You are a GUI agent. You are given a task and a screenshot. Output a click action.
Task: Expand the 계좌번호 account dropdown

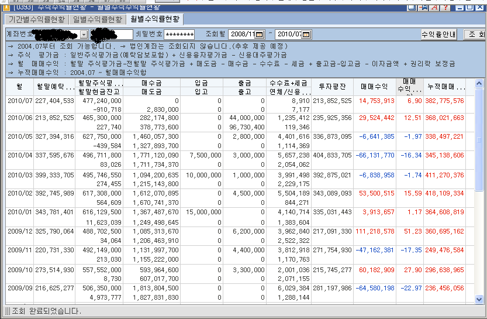click(x=84, y=34)
